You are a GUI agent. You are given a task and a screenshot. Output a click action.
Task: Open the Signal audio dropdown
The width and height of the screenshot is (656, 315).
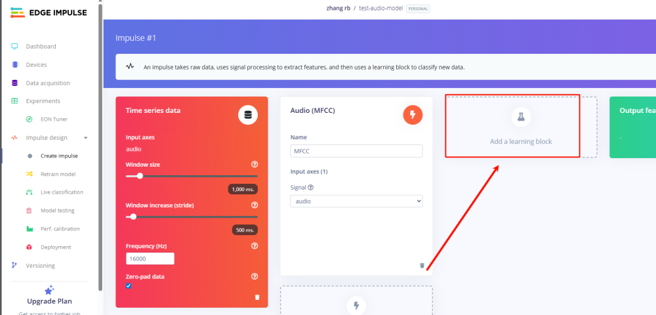coord(356,201)
